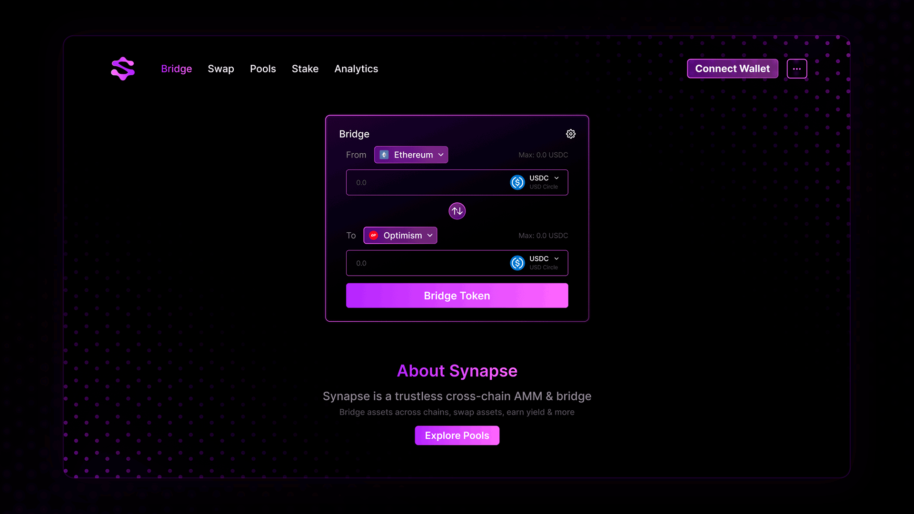The image size is (914, 514).
Task: Navigate to the Stake section
Action: point(305,69)
